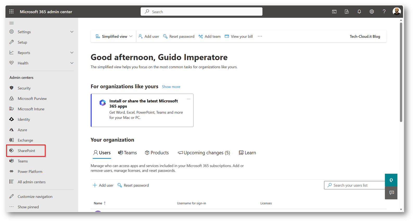Open the app launcher waffle icon
Screen dimensions: 415x223
click(x=11, y=11)
